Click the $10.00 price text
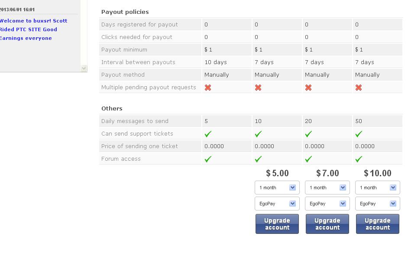The height and width of the screenshot is (259, 408). point(378,173)
